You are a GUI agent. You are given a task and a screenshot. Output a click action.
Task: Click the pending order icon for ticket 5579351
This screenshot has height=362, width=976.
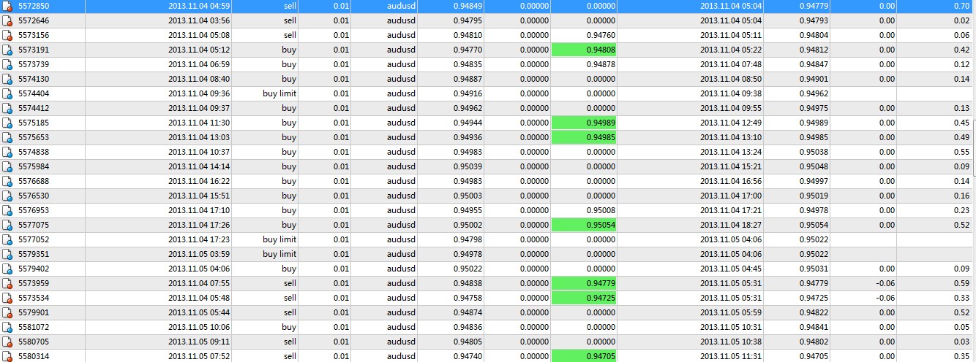[x=7, y=255]
